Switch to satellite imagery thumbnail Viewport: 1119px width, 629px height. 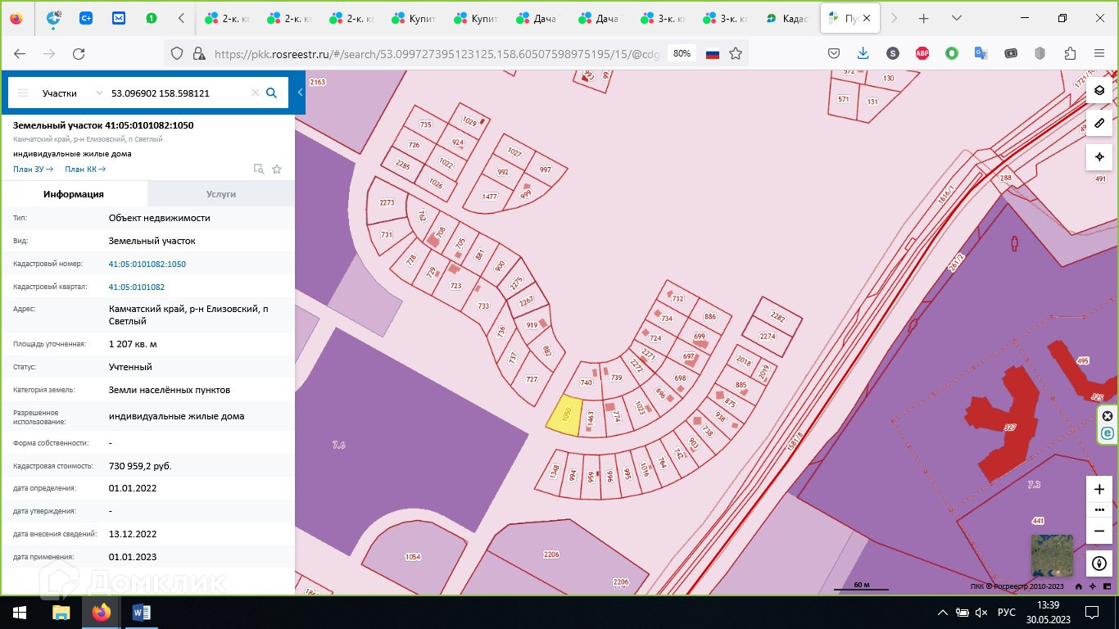click(x=1051, y=555)
